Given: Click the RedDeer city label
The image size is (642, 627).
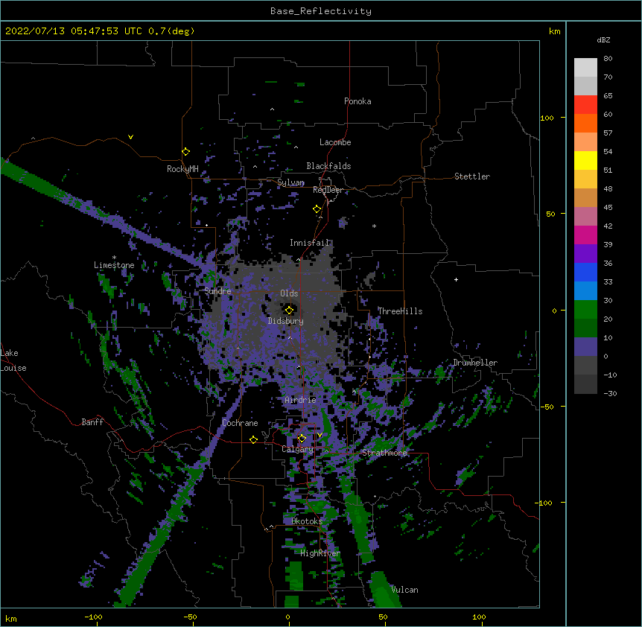Looking at the screenshot, I should (x=328, y=190).
